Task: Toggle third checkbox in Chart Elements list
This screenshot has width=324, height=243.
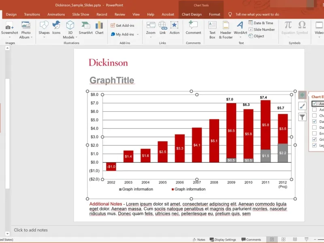Action: tap(314, 115)
